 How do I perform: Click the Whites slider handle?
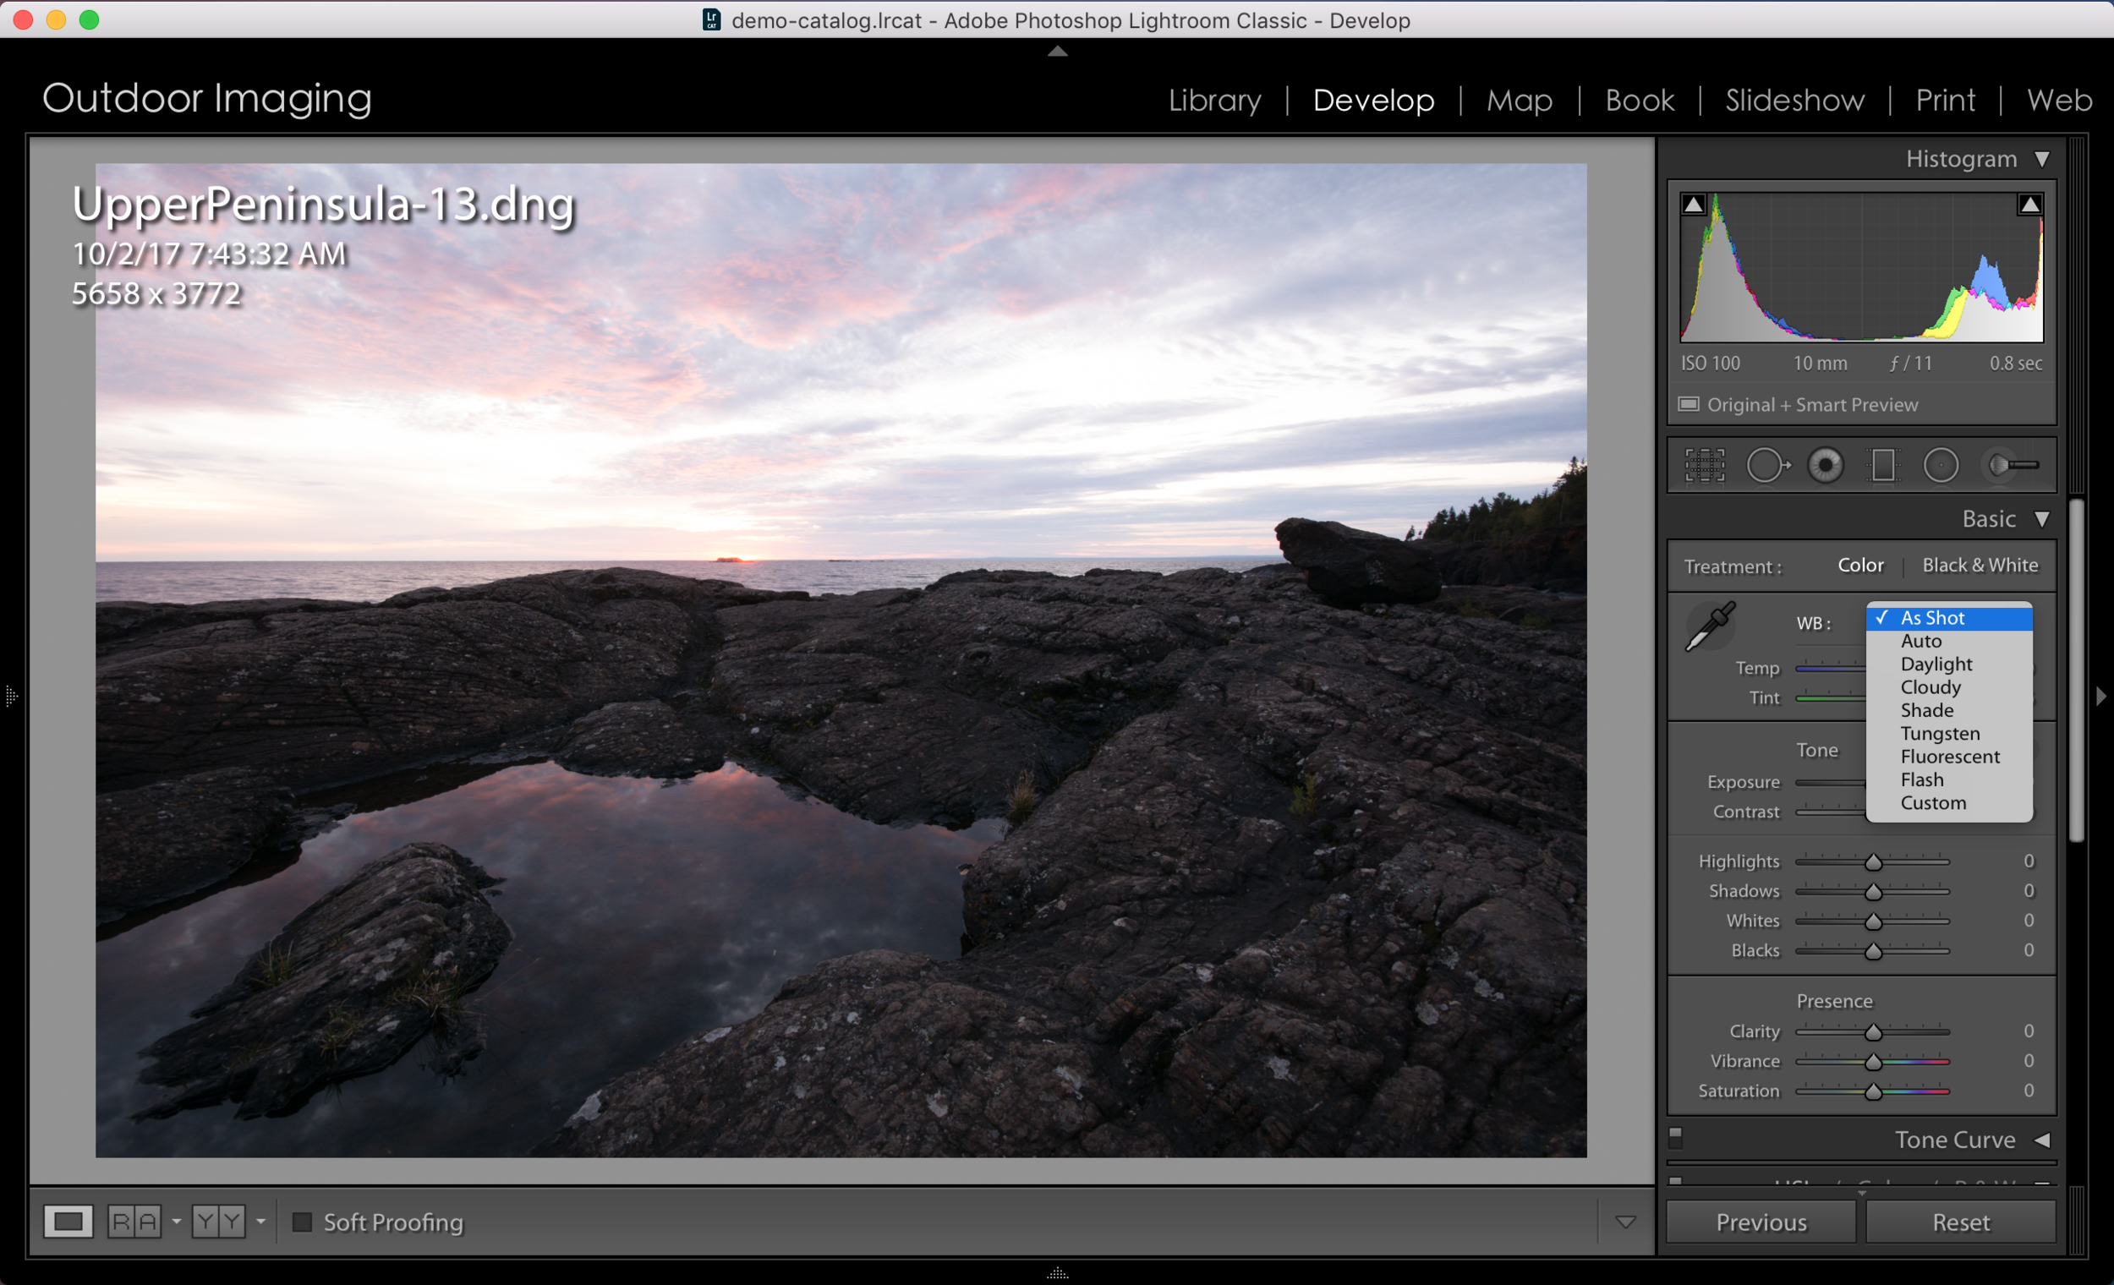(1873, 922)
